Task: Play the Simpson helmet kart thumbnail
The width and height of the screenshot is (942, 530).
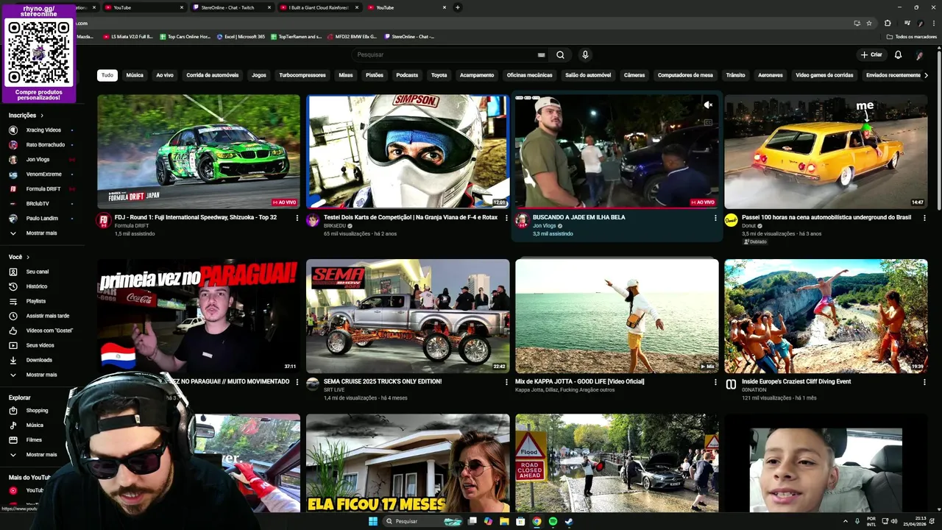Action: pyautogui.click(x=408, y=151)
